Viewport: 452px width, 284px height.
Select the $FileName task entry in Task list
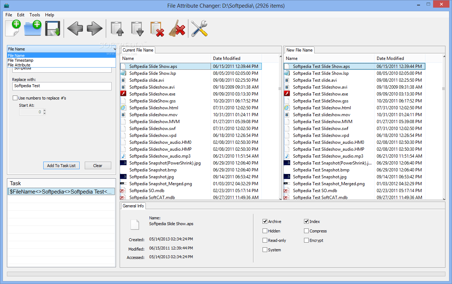coord(61,192)
